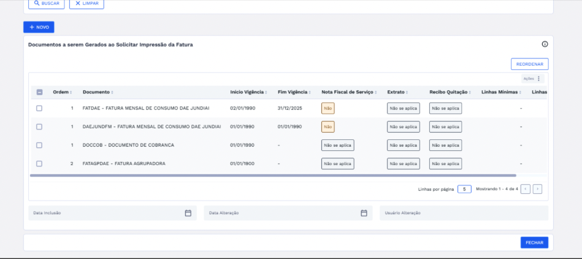Image resolution: width=582 pixels, height=259 pixels.
Task: Sort by Nota Fiscal de Serviço header
Action: (348, 92)
